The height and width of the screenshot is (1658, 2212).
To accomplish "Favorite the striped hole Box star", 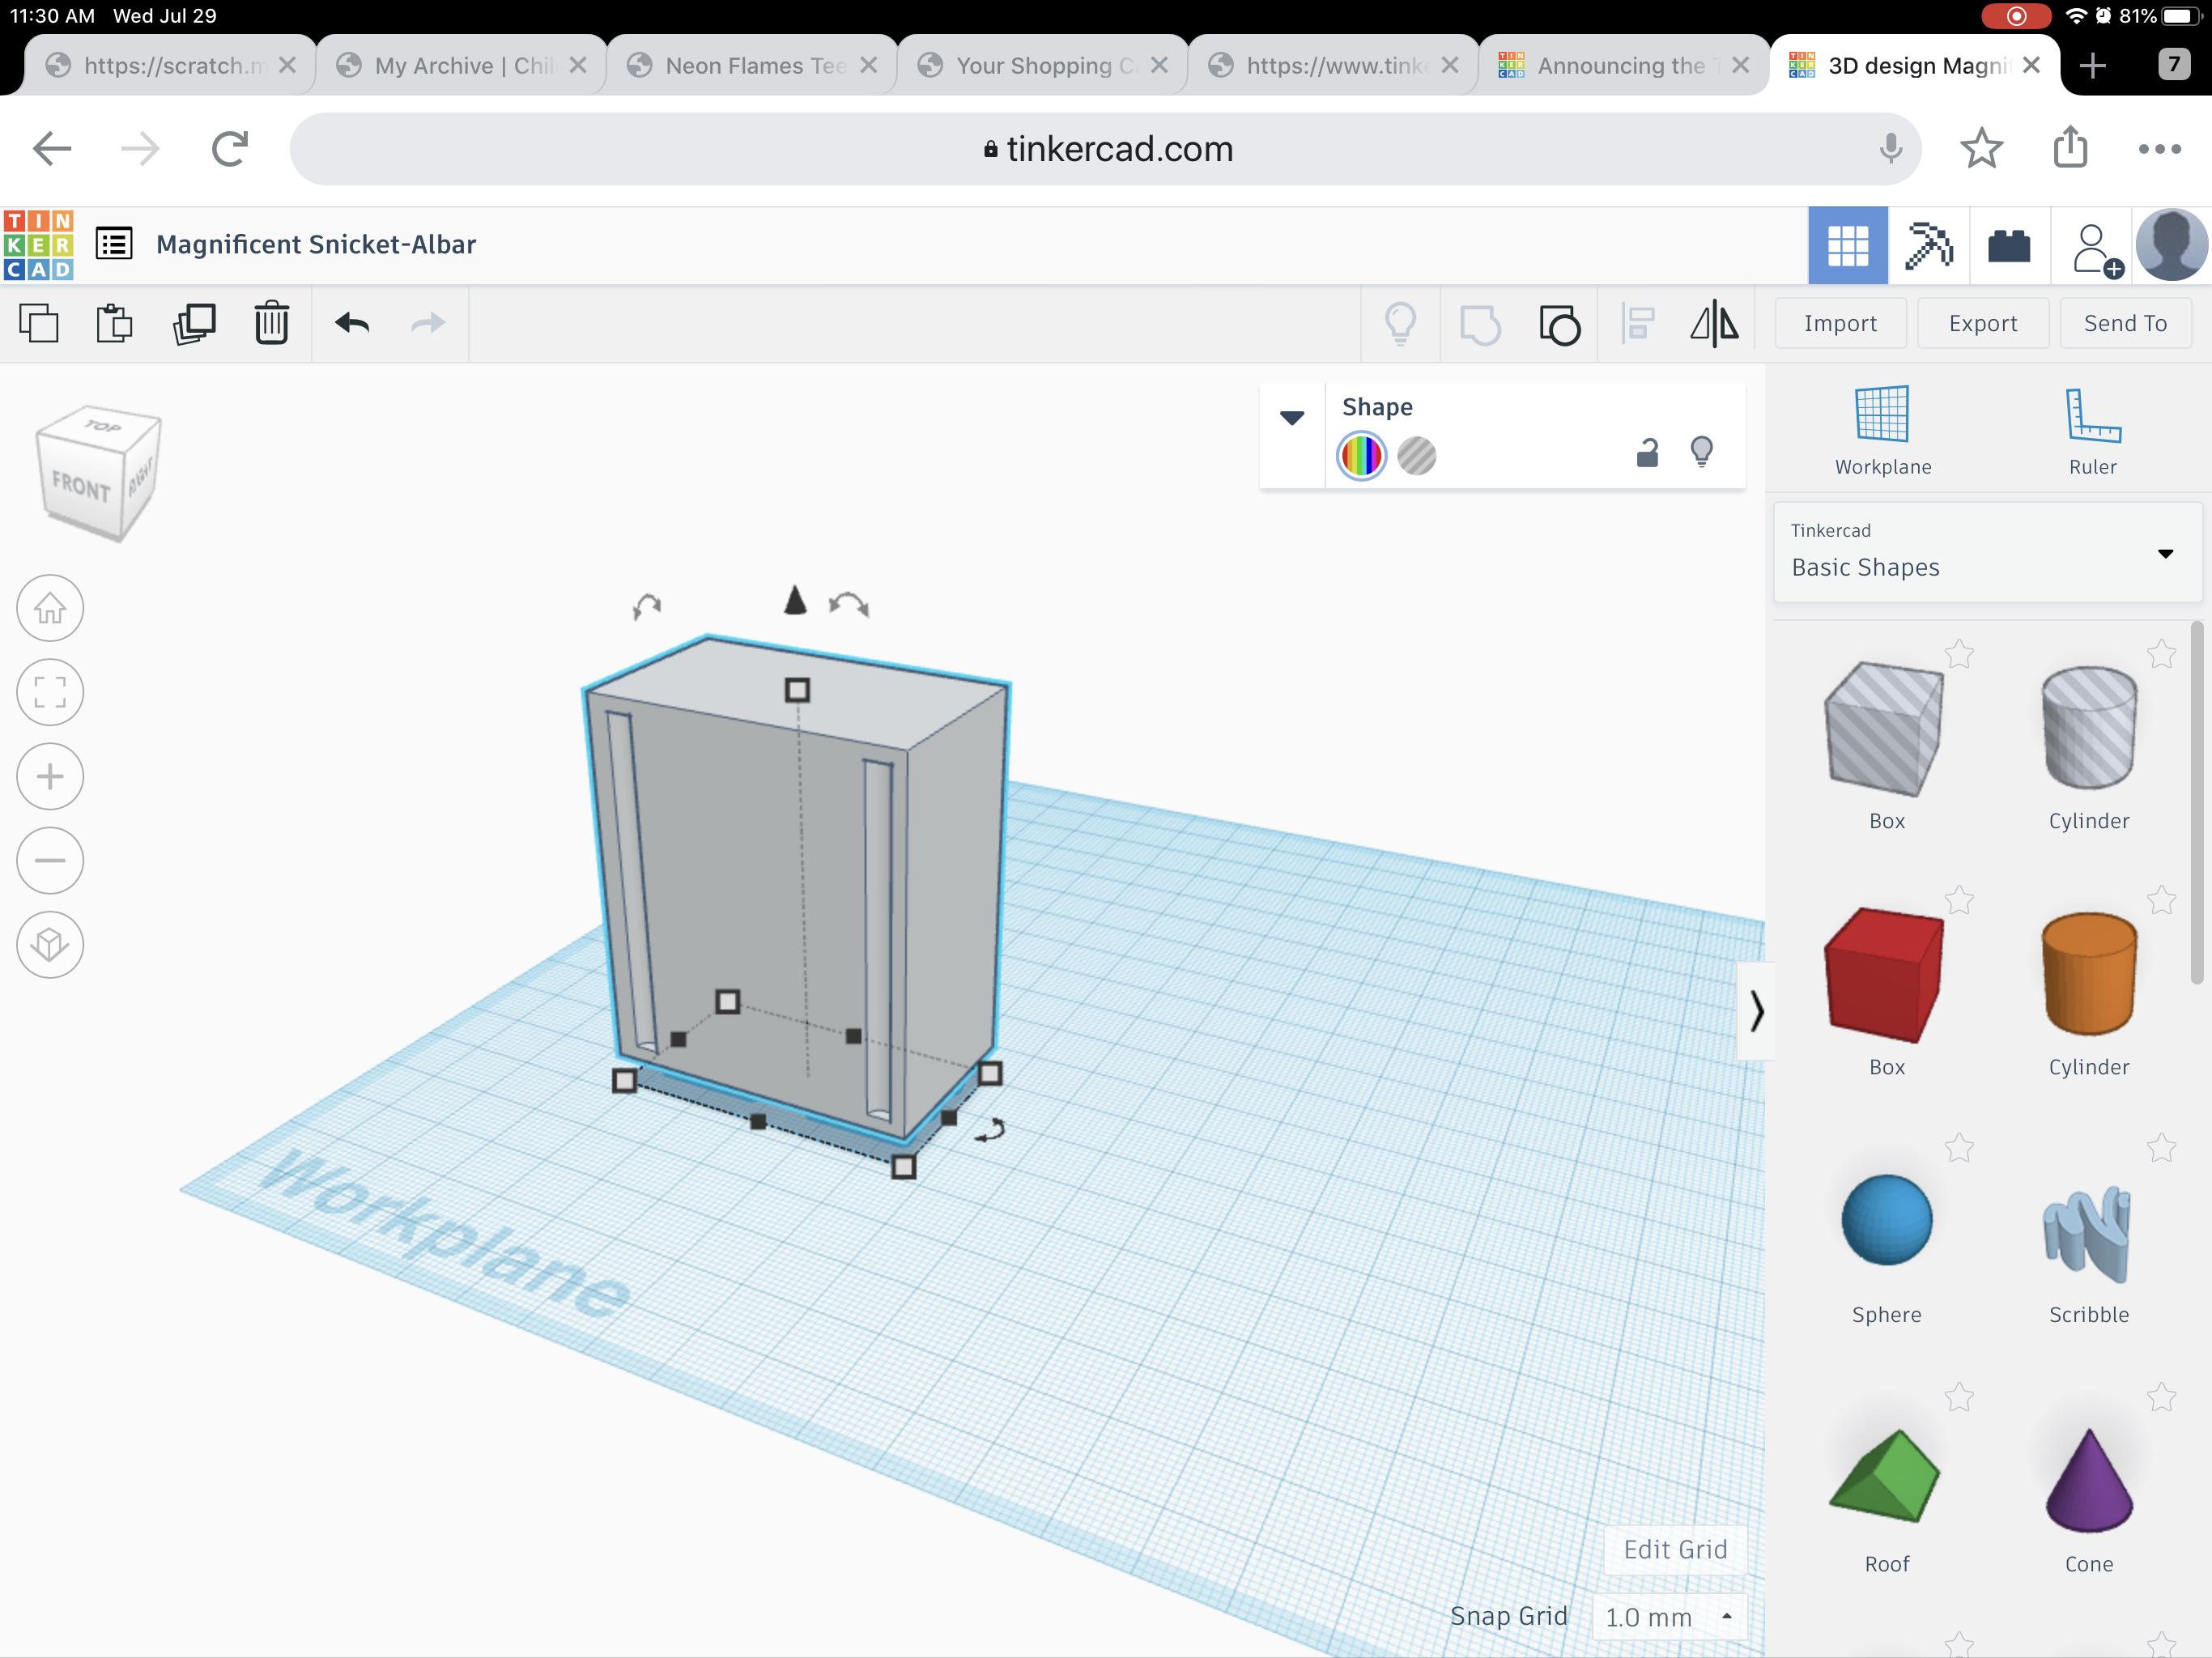I will tap(1959, 654).
